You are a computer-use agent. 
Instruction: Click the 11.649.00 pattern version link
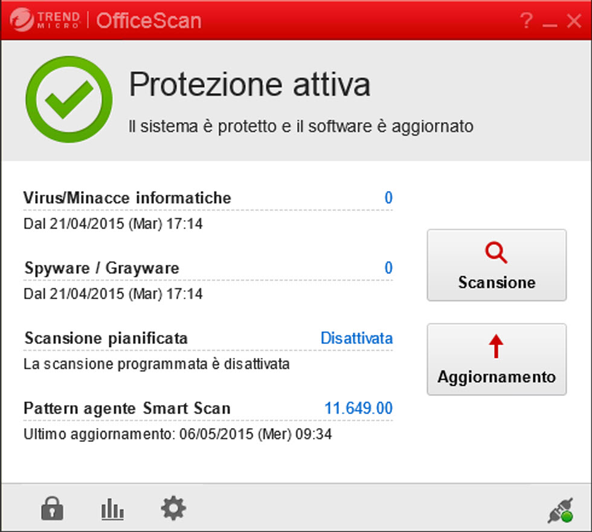358,408
